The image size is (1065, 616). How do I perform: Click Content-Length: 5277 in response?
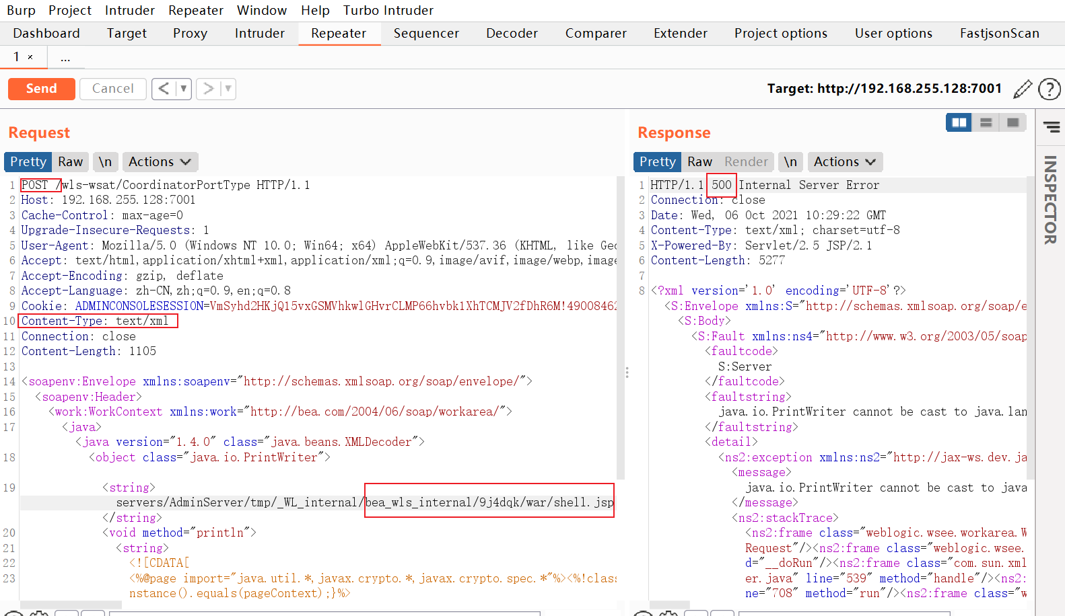pyautogui.click(x=718, y=260)
